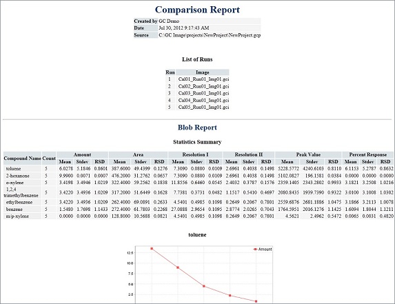Click the 12.5 y-axis label on the chart
The height and width of the screenshot is (304, 395).
[x=130, y=252]
